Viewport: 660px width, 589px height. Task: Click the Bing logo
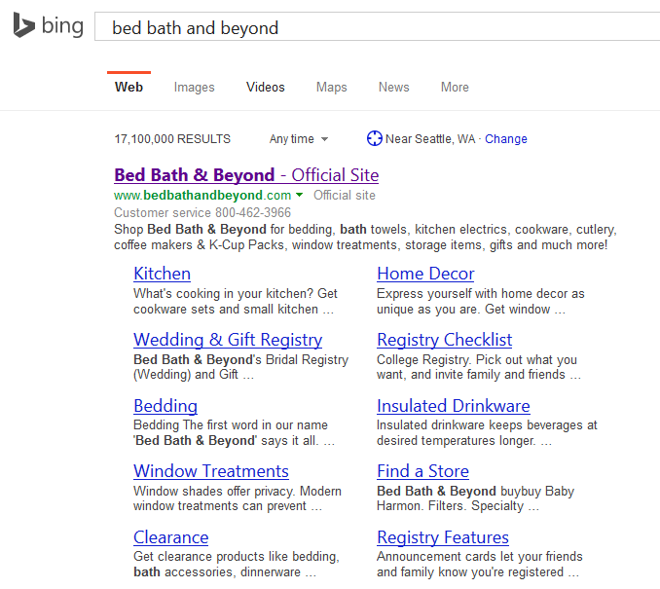pyautogui.click(x=48, y=26)
